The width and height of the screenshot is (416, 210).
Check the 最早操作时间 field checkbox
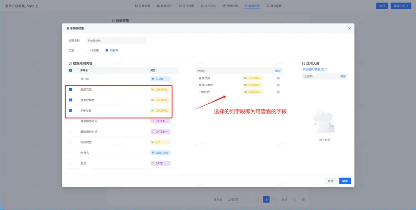click(70, 121)
